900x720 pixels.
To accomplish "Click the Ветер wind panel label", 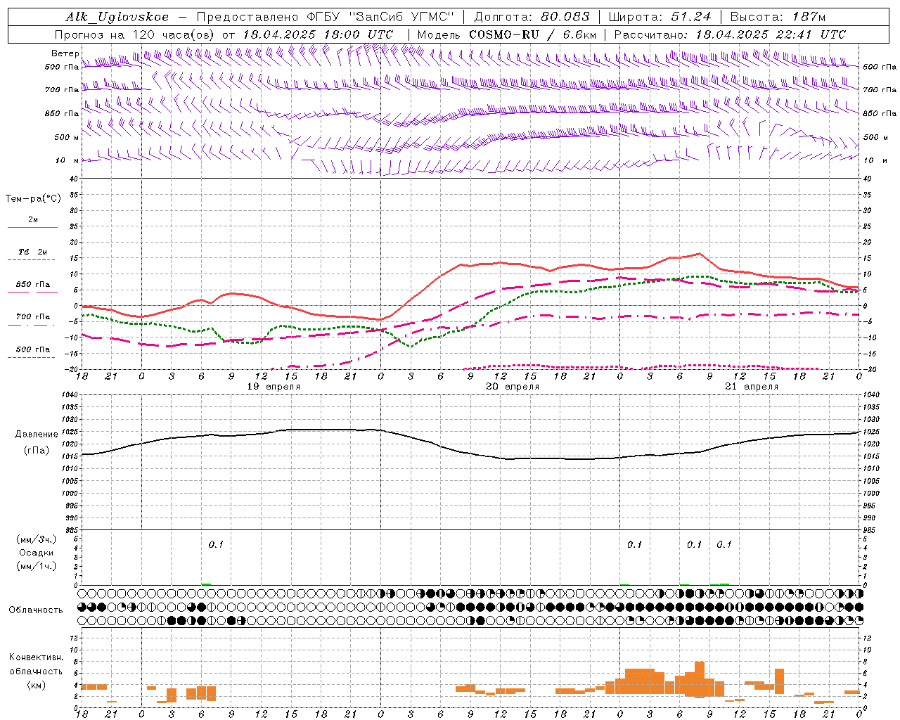I will pos(65,53).
